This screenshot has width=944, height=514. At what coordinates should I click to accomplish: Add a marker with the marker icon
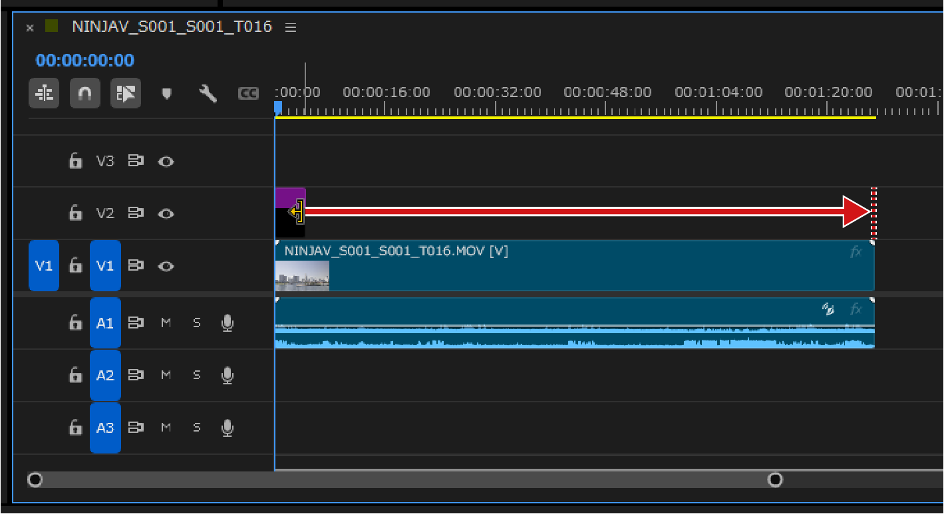tap(167, 94)
